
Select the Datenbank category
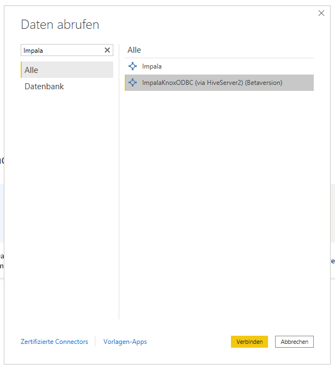point(67,87)
